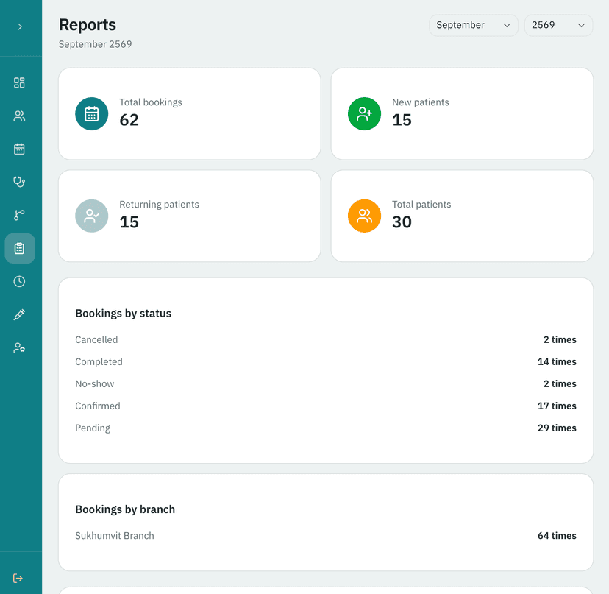Open the 2569 year dropdown
Viewport: 609px width, 594px height.
coord(558,25)
